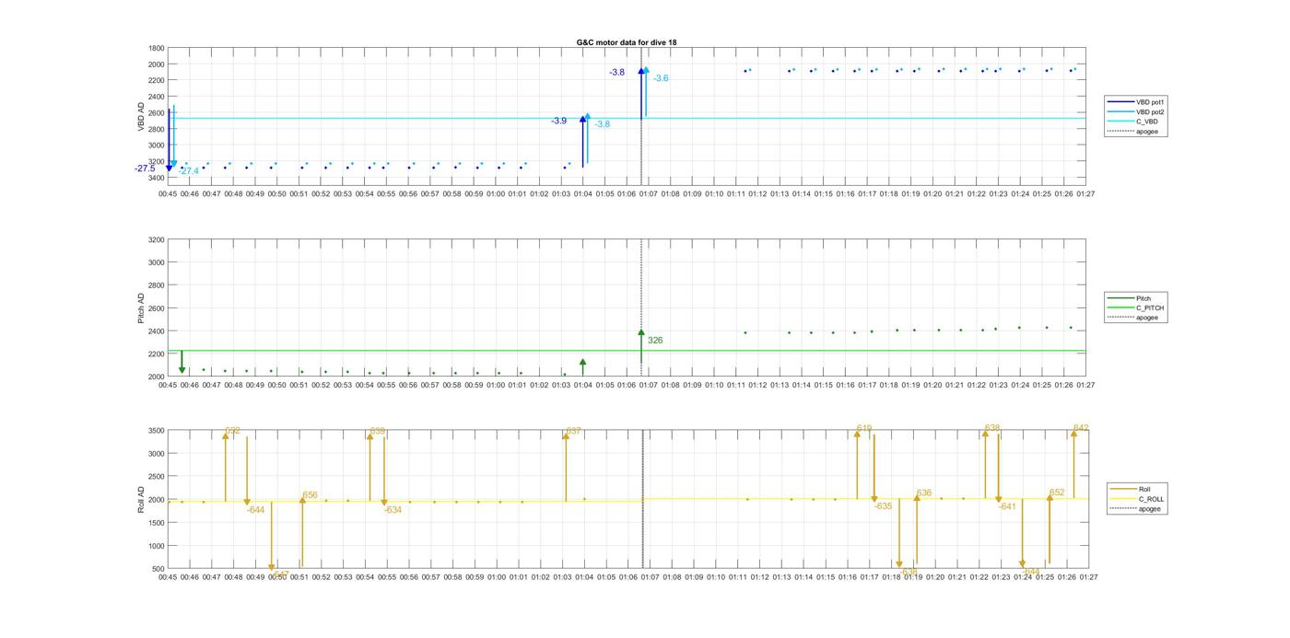This screenshot has height=638, width=1290.
Task: Click the '636' roll data label
Action: [x=924, y=493]
